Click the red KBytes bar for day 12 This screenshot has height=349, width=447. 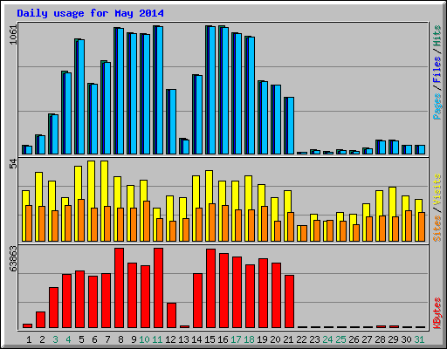click(171, 316)
